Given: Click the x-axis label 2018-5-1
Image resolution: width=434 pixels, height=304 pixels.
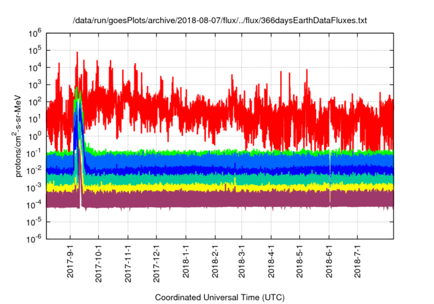Looking at the screenshot, I should tap(300, 261).
